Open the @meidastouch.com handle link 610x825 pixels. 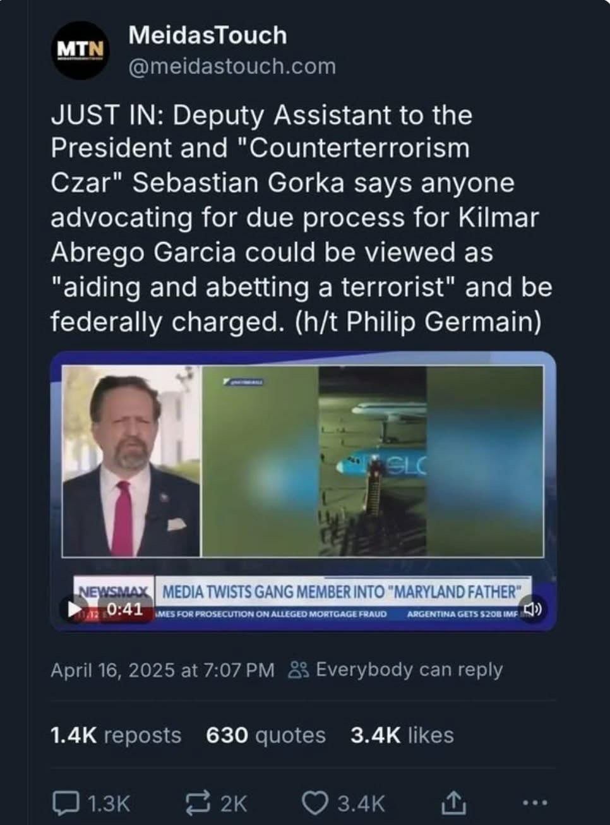pos(232,66)
